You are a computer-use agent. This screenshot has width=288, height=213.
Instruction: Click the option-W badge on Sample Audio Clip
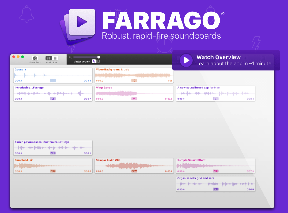click(134, 171)
